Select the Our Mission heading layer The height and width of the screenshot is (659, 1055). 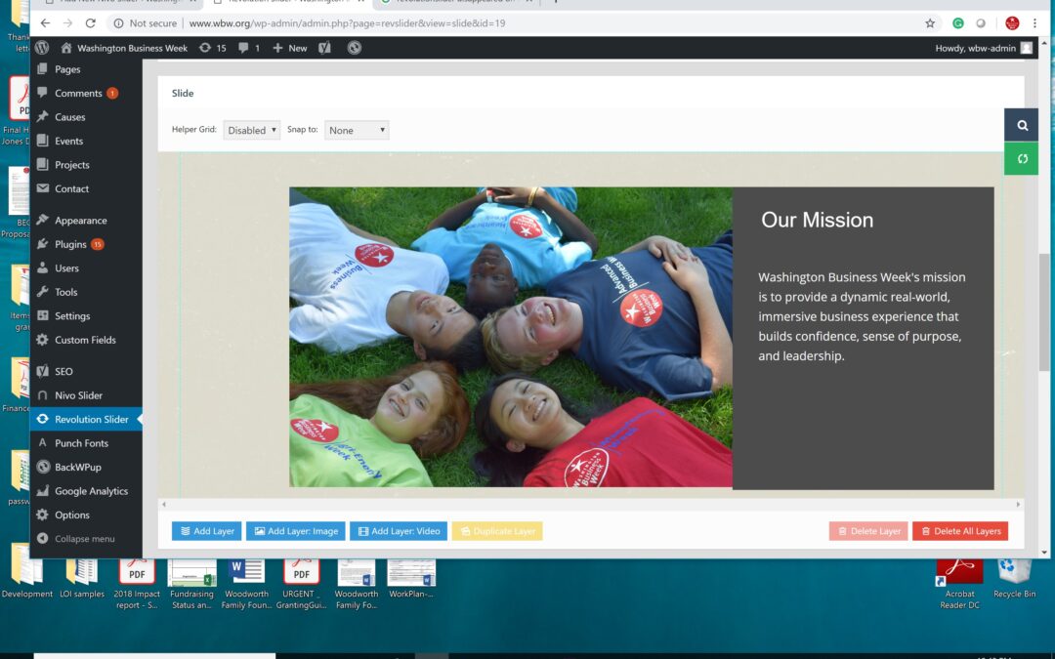point(817,220)
